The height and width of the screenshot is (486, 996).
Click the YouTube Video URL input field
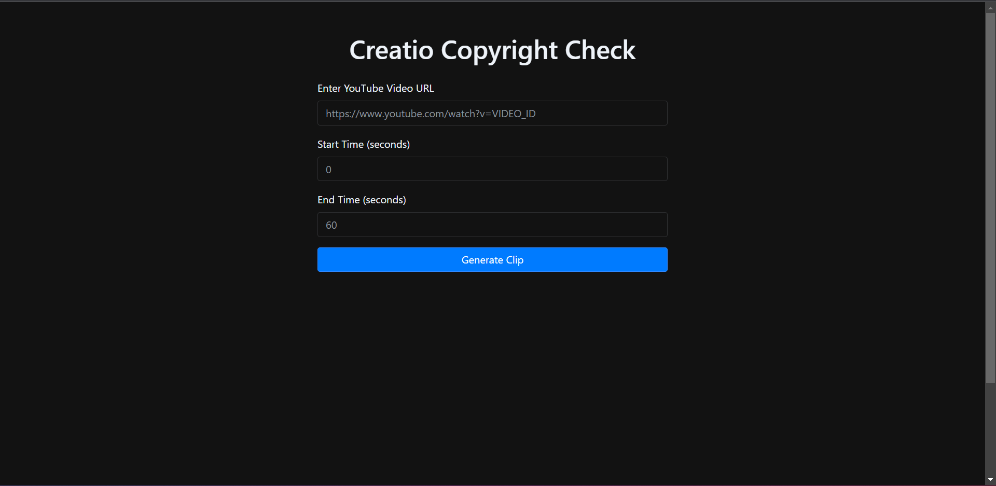click(x=492, y=113)
